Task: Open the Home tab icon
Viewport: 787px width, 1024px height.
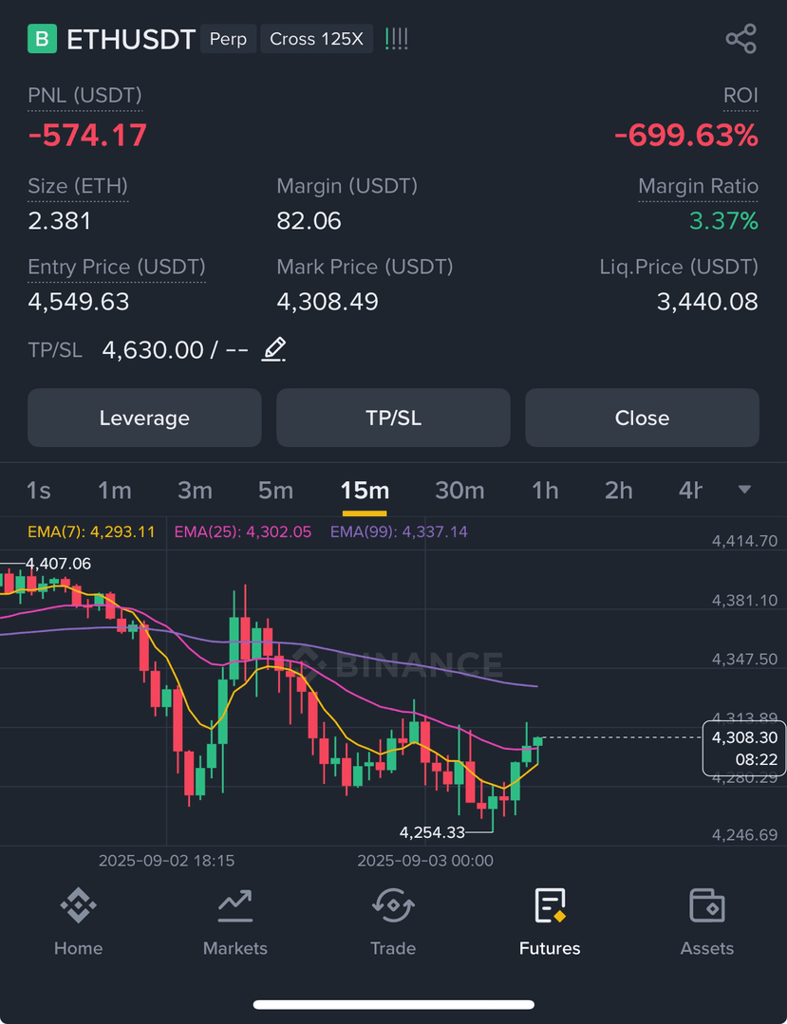Action: [79, 905]
